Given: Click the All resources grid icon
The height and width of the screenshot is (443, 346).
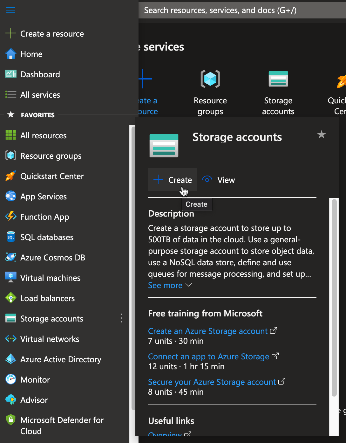Looking at the screenshot, I should [x=11, y=135].
